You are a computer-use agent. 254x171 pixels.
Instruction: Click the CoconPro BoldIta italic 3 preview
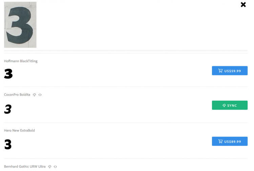tap(8, 109)
